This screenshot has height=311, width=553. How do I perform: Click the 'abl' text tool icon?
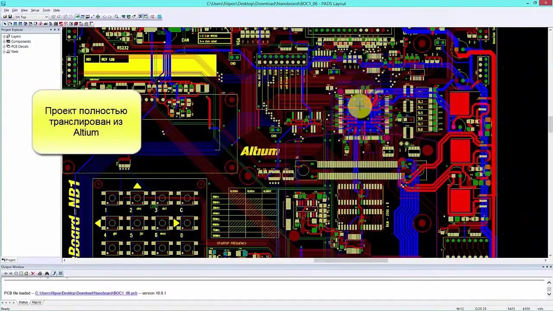pyautogui.click(x=45, y=24)
